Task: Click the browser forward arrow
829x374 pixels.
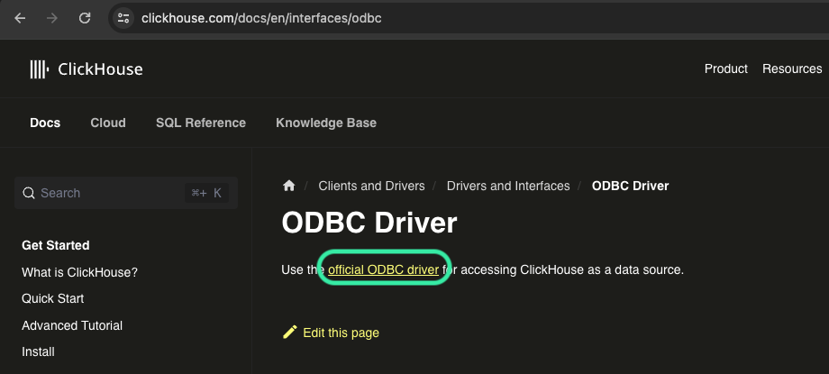Action: 52,19
